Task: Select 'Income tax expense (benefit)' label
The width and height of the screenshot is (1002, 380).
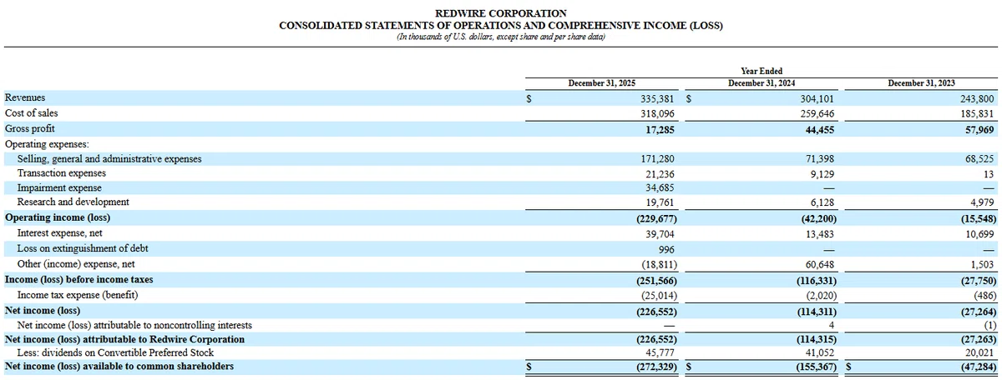Action: [x=78, y=294]
